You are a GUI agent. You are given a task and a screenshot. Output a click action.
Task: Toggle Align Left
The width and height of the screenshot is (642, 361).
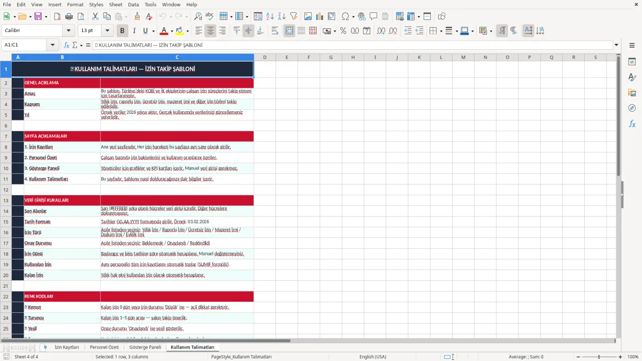[x=198, y=31]
